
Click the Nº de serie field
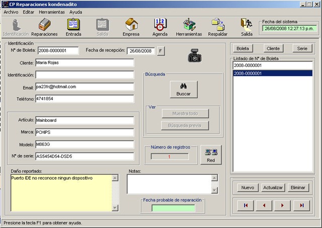click(x=85, y=157)
